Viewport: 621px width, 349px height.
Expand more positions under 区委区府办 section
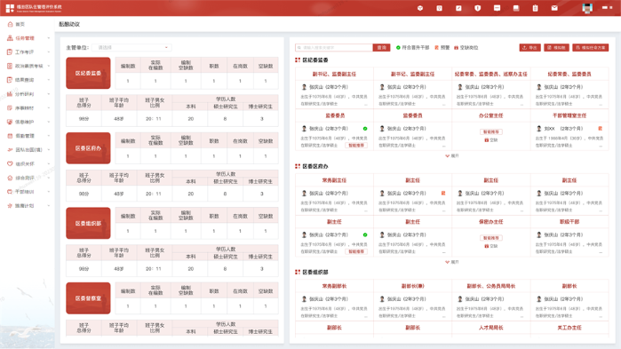coord(451,262)
